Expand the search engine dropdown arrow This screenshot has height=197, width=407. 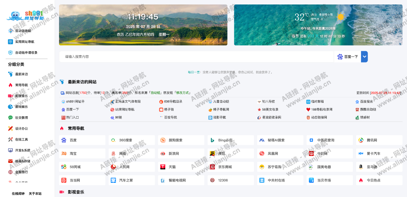click(x=364, y=57)
